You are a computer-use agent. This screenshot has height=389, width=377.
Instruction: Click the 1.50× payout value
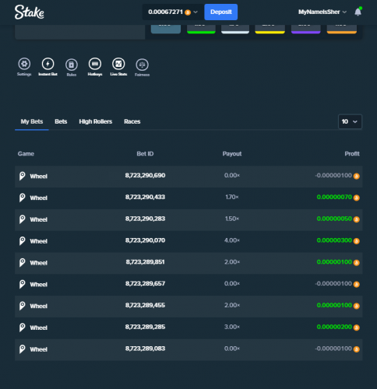tap(232, 219)
